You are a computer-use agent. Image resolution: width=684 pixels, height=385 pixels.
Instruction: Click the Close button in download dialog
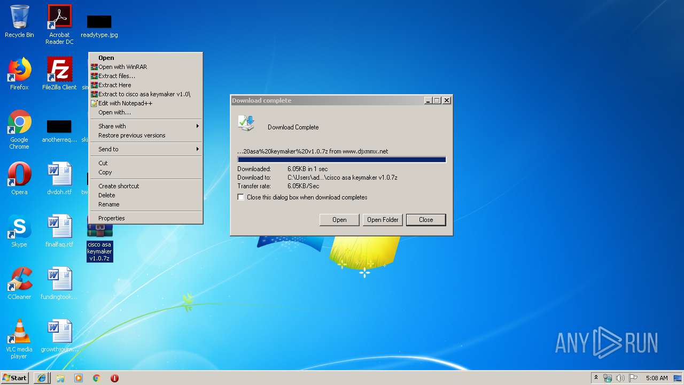coord(426,220)
